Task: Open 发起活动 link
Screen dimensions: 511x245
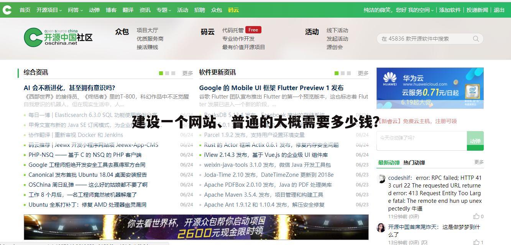Action: (x=337, y=39)
